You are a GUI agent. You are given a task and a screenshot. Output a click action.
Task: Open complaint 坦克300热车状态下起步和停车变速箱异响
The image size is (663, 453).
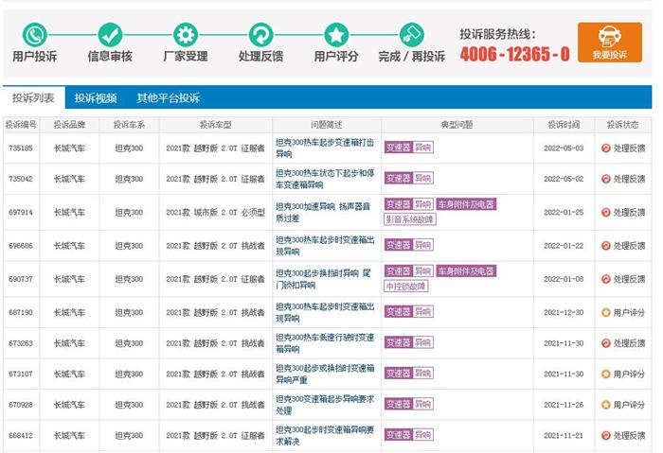[325, 179]
